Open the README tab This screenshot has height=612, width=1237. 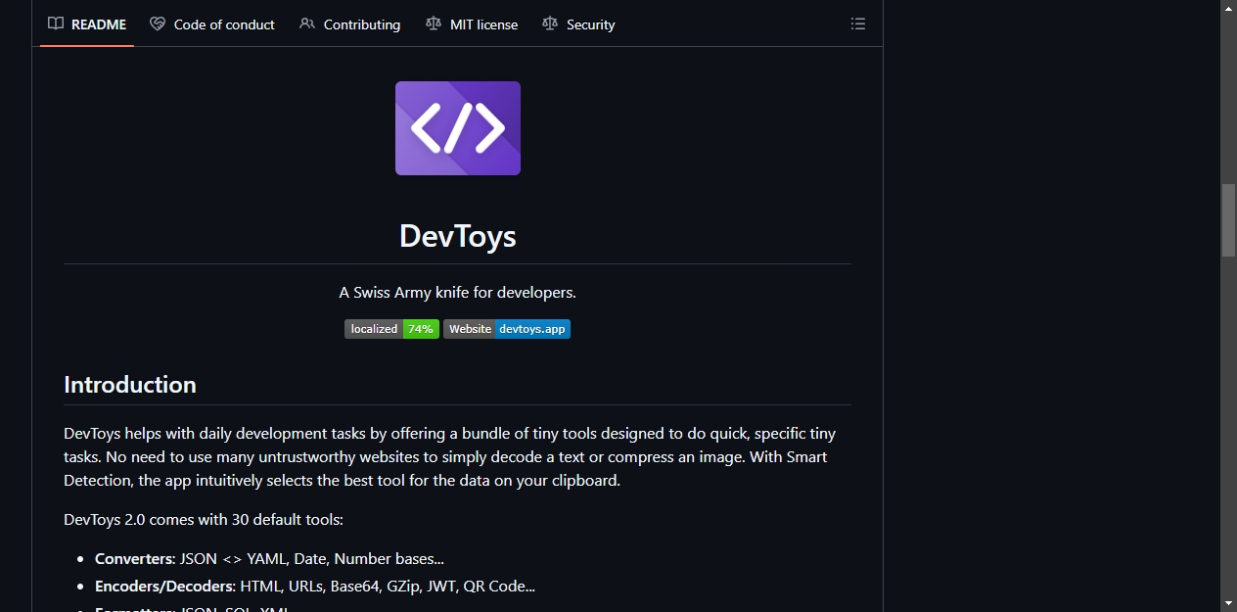87,24
